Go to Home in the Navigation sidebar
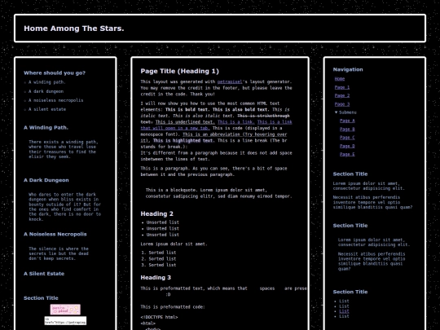The image size is (440, 330). [x=340, y=79]
